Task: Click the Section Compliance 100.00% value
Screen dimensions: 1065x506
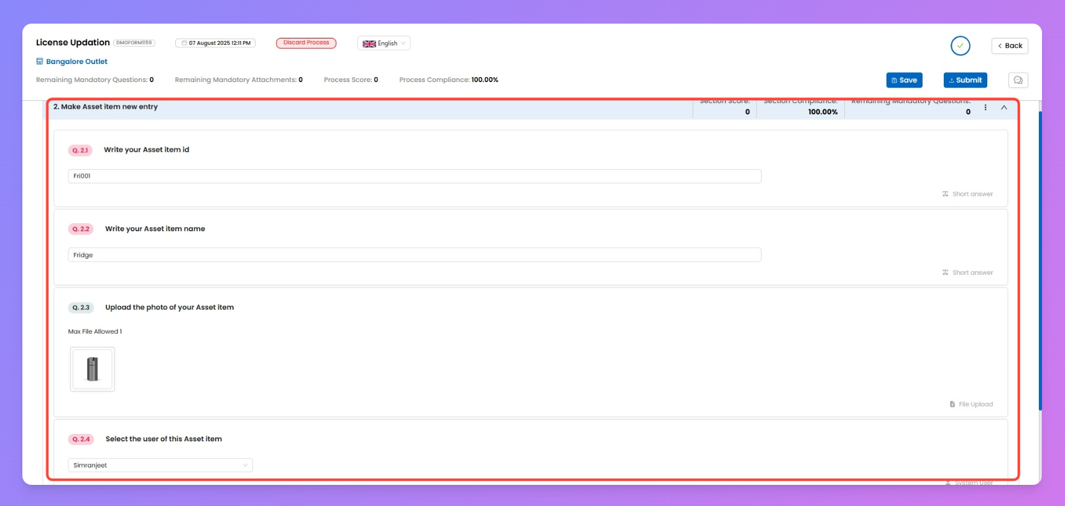Action: pos(823,112)
